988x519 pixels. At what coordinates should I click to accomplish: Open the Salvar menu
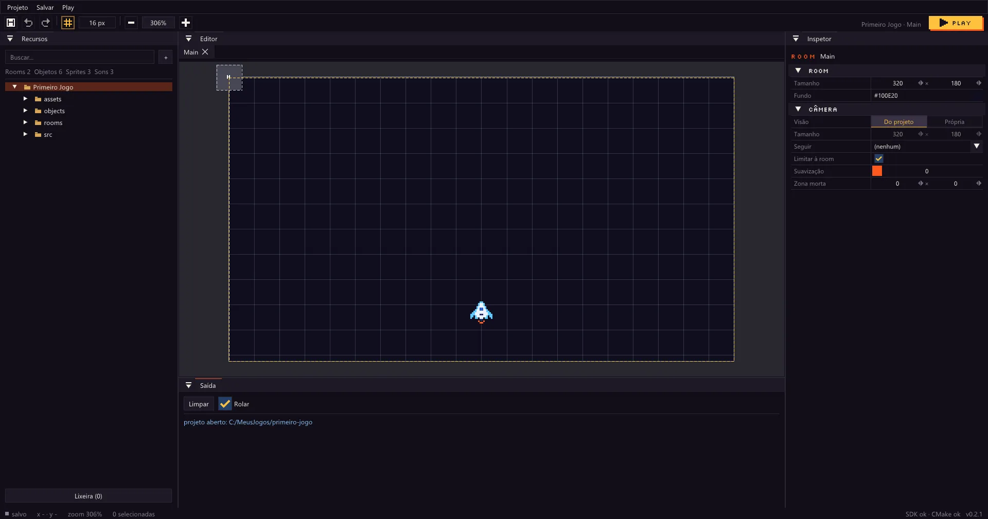(45, 7)
